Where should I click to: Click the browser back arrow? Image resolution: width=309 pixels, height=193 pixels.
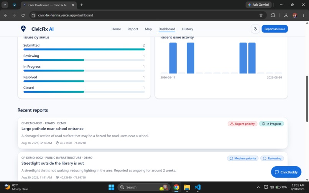pos(6,15)
